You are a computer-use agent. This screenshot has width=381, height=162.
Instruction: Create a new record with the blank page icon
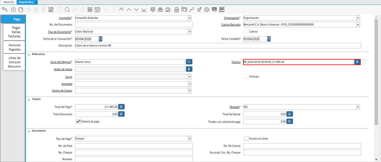coord(21,9)
